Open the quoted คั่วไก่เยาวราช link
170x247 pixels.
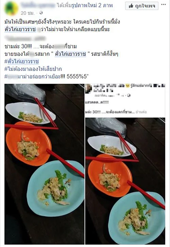coord(70,54)
